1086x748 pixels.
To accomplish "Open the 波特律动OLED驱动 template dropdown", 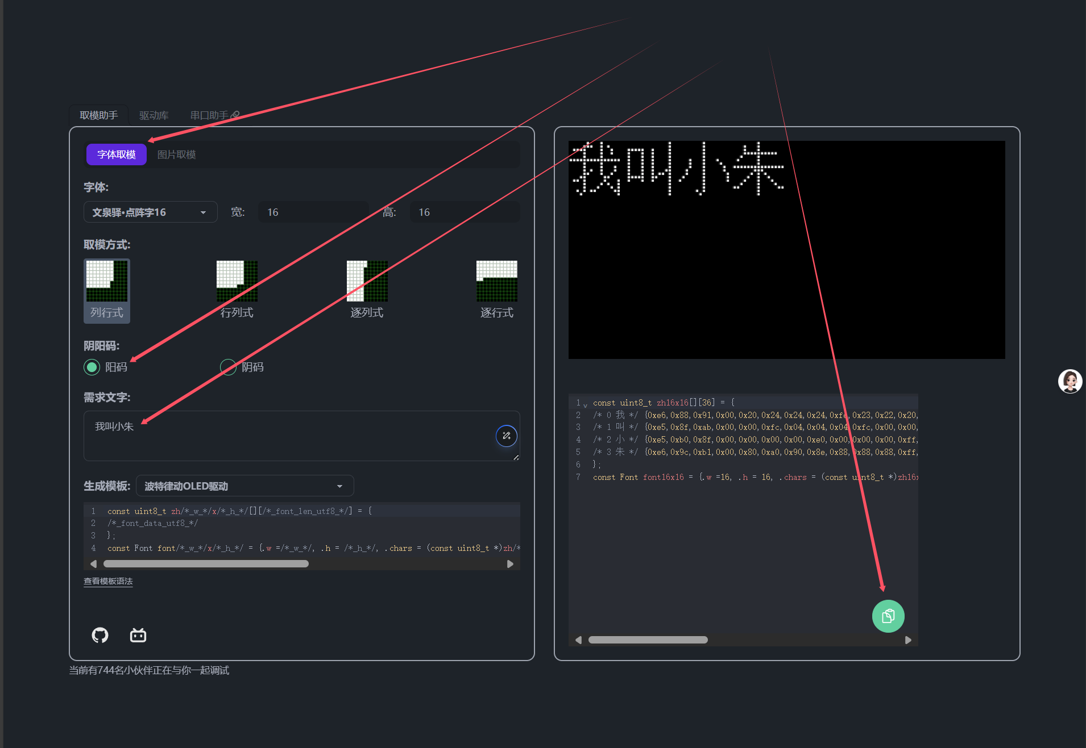I will 244,486.
